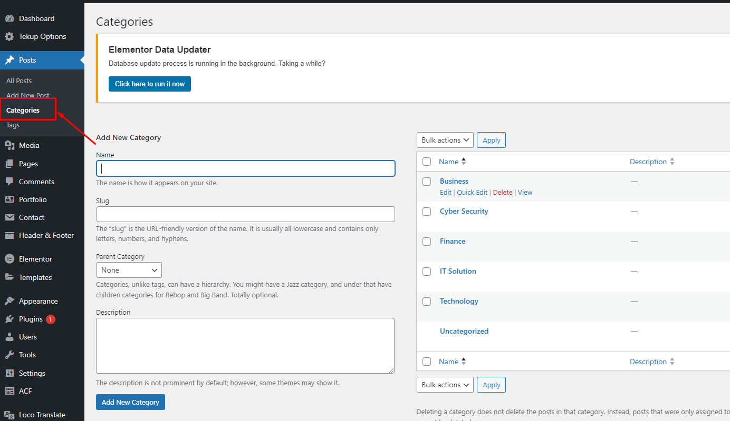Click sort arrows beside bottom Description header
This screenshot has width=730, height=421.
[x=673, y=362]
